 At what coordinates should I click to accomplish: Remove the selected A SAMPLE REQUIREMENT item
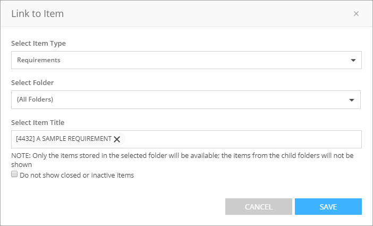(x=117, y=139)
